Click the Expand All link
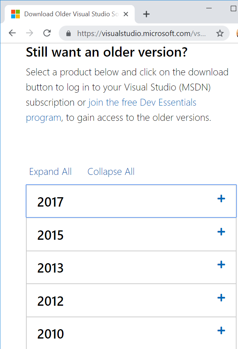238x349 pixels. (50, 172)
